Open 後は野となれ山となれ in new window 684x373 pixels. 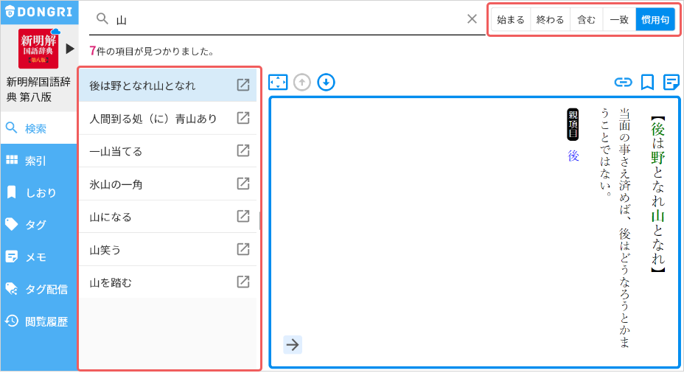click(x=243, y=85)
